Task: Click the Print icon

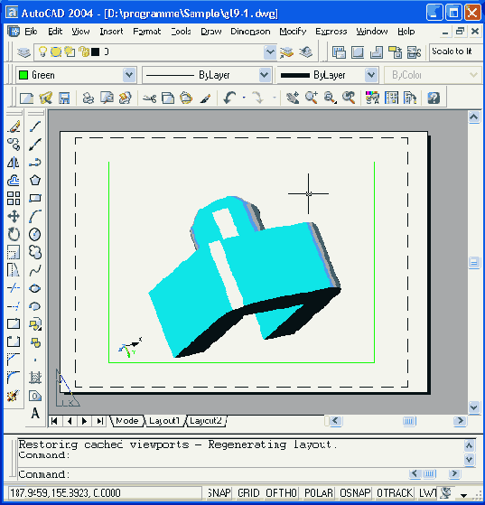Action: tap(89, 98)
